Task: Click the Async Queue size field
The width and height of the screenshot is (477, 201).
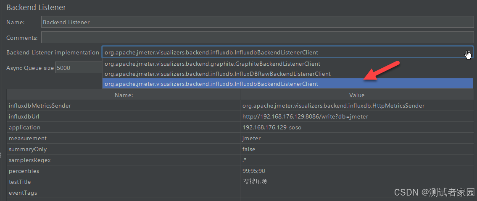Action: tap(79, 68)
